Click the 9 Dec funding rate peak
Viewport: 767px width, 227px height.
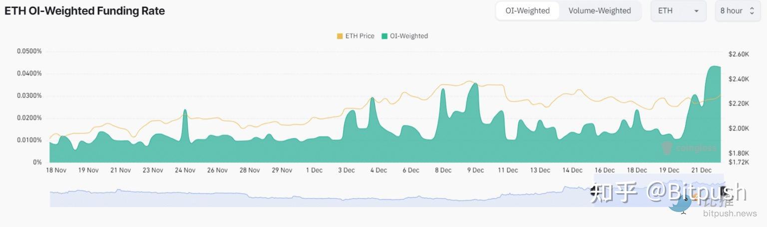tap(475, 84)
